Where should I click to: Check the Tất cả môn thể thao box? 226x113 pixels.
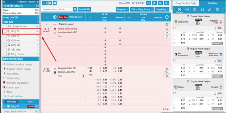point(5,26)
